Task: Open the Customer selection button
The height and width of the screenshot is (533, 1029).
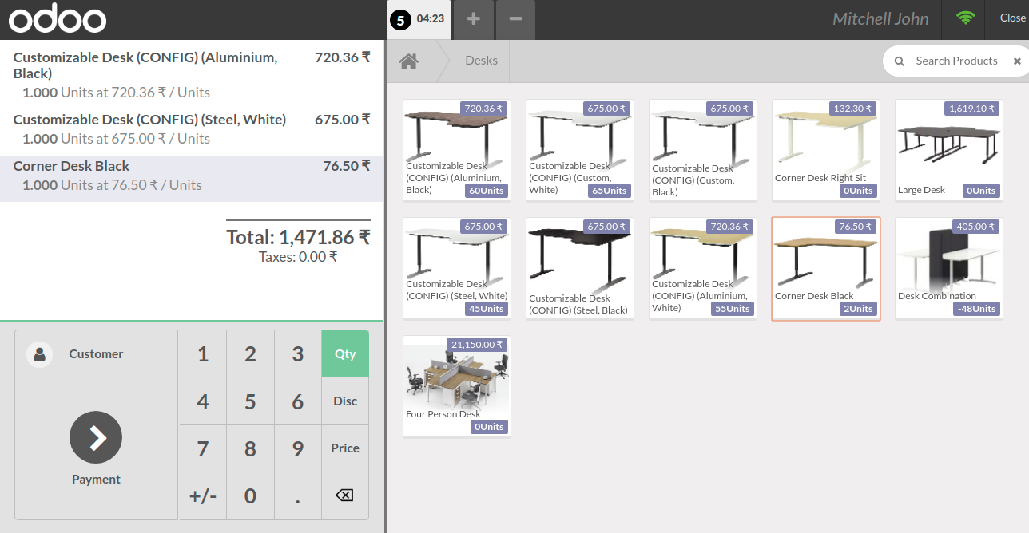Action: click(96, 354)
